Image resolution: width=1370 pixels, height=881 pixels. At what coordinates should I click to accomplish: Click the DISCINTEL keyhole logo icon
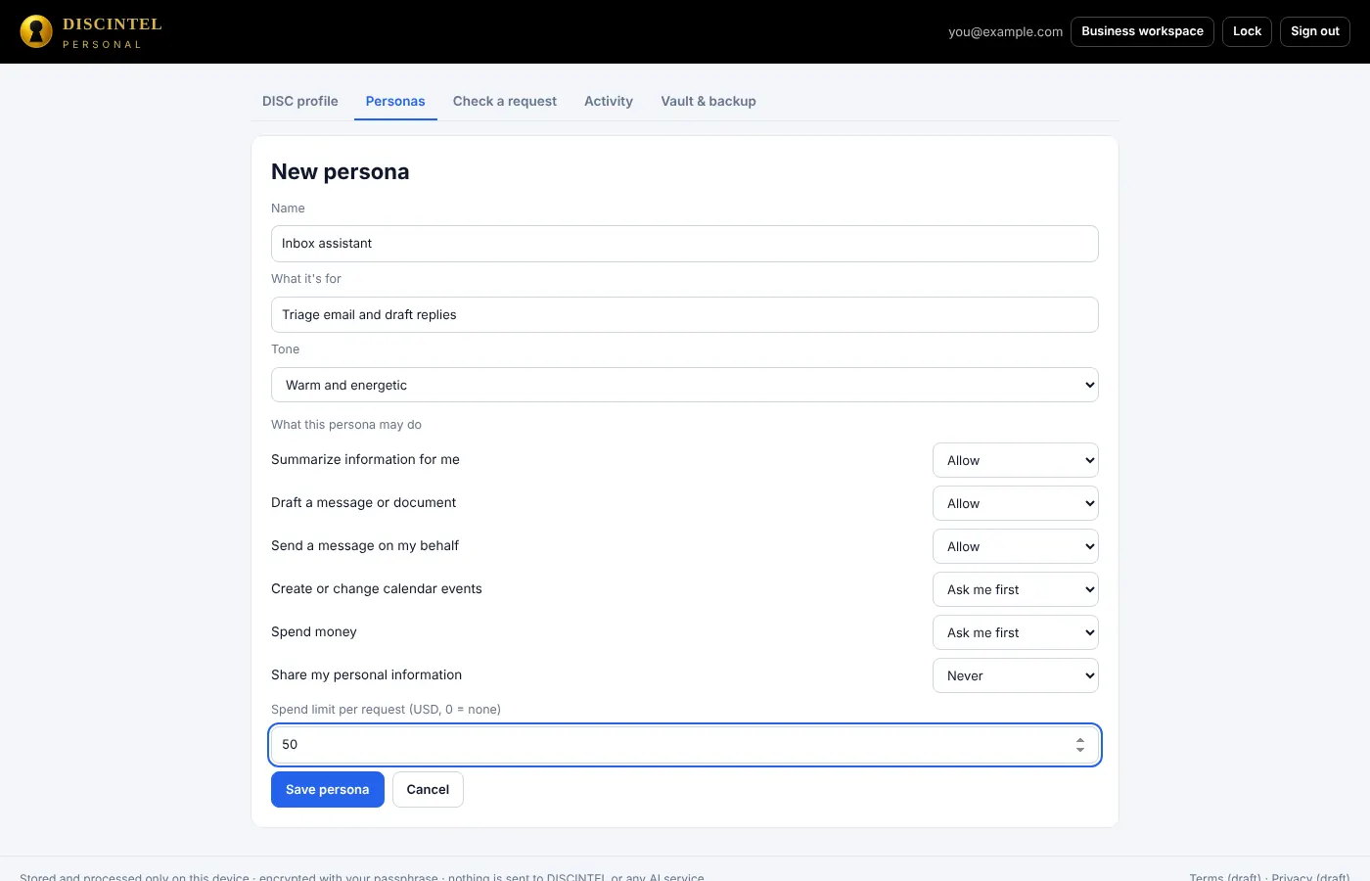point(36,31)
